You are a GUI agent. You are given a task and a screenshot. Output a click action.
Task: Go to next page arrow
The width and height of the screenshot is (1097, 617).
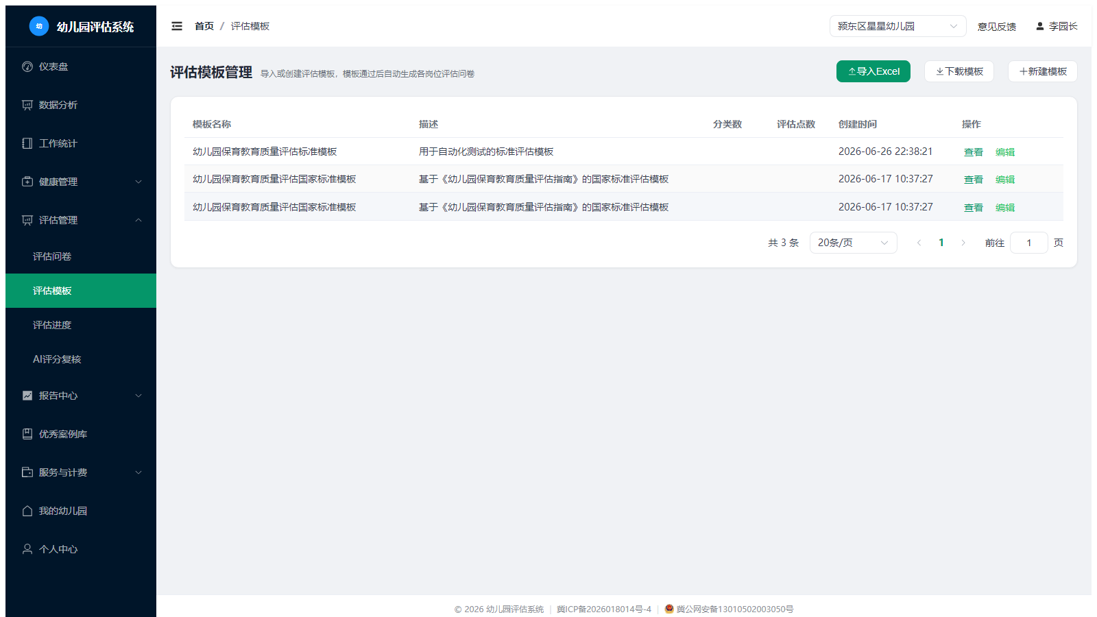[963, 243]
